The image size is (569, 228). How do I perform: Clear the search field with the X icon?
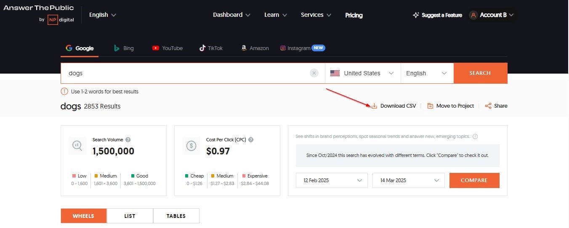(314, 73)
